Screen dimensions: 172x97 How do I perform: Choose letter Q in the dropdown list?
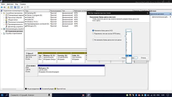click(x=128, y=49)
